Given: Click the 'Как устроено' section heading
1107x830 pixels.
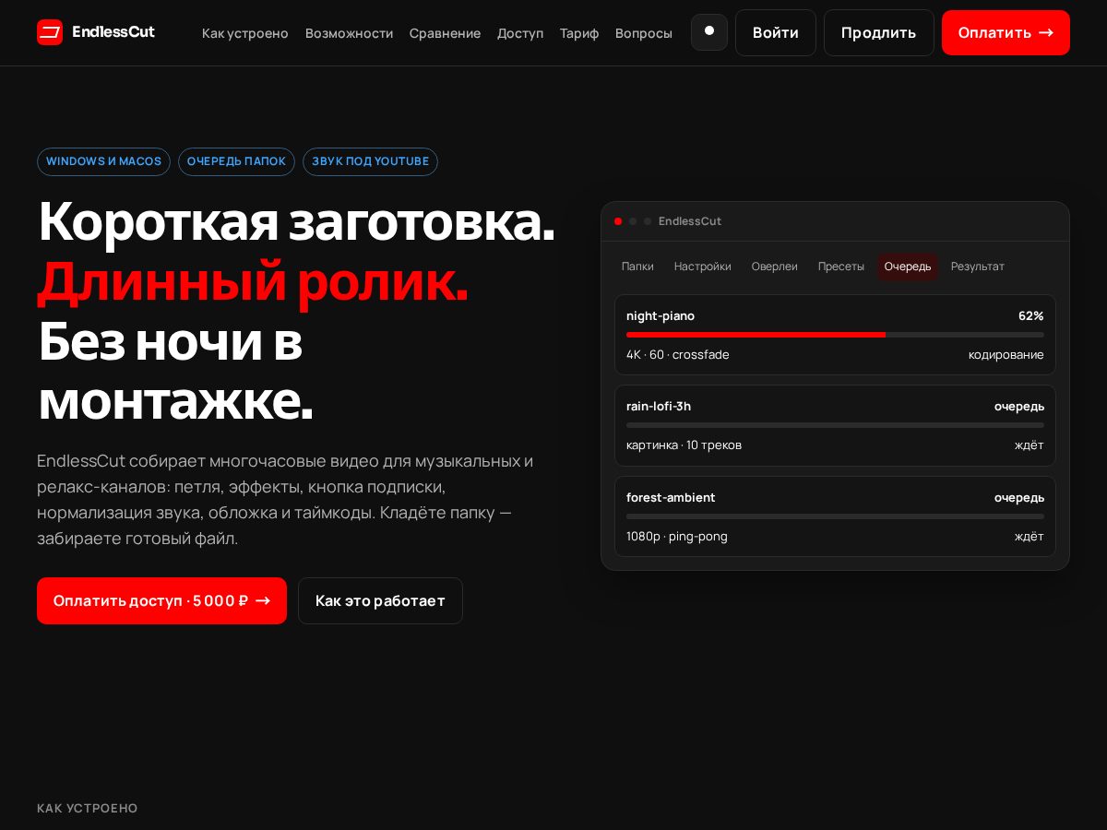Looking at the screenshot, I should pos(88,808).
